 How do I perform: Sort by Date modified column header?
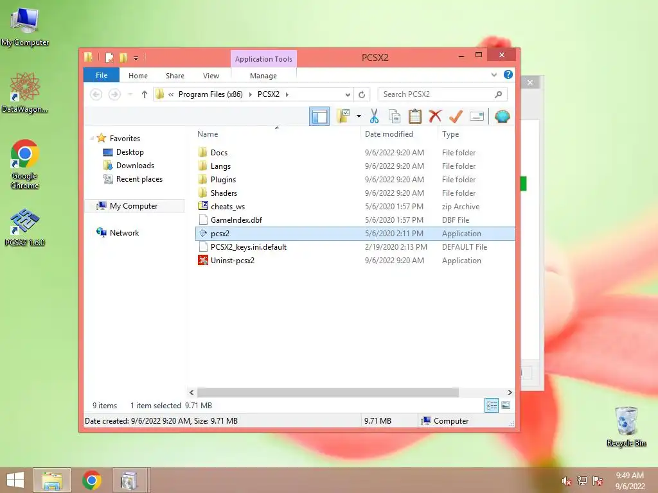click(x=389, y=134)
